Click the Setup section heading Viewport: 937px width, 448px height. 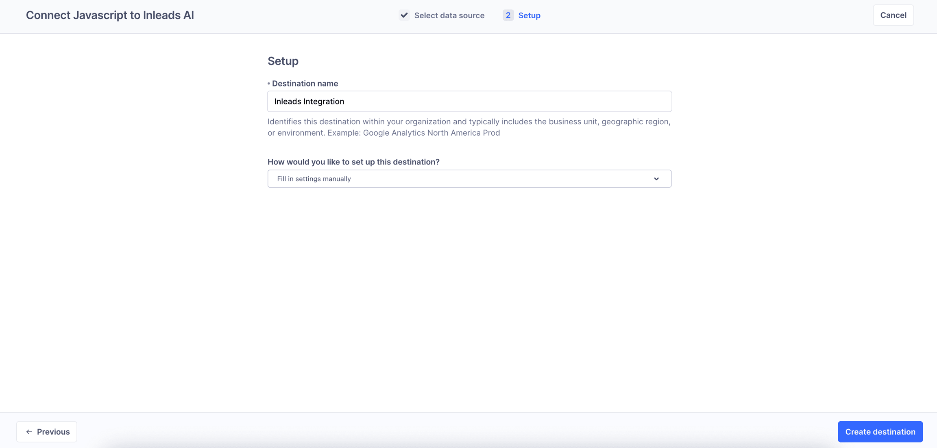(283, 61)
